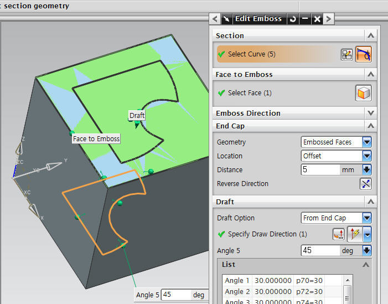
Task: Click the Distance value input field
Action: coord(320,170)
